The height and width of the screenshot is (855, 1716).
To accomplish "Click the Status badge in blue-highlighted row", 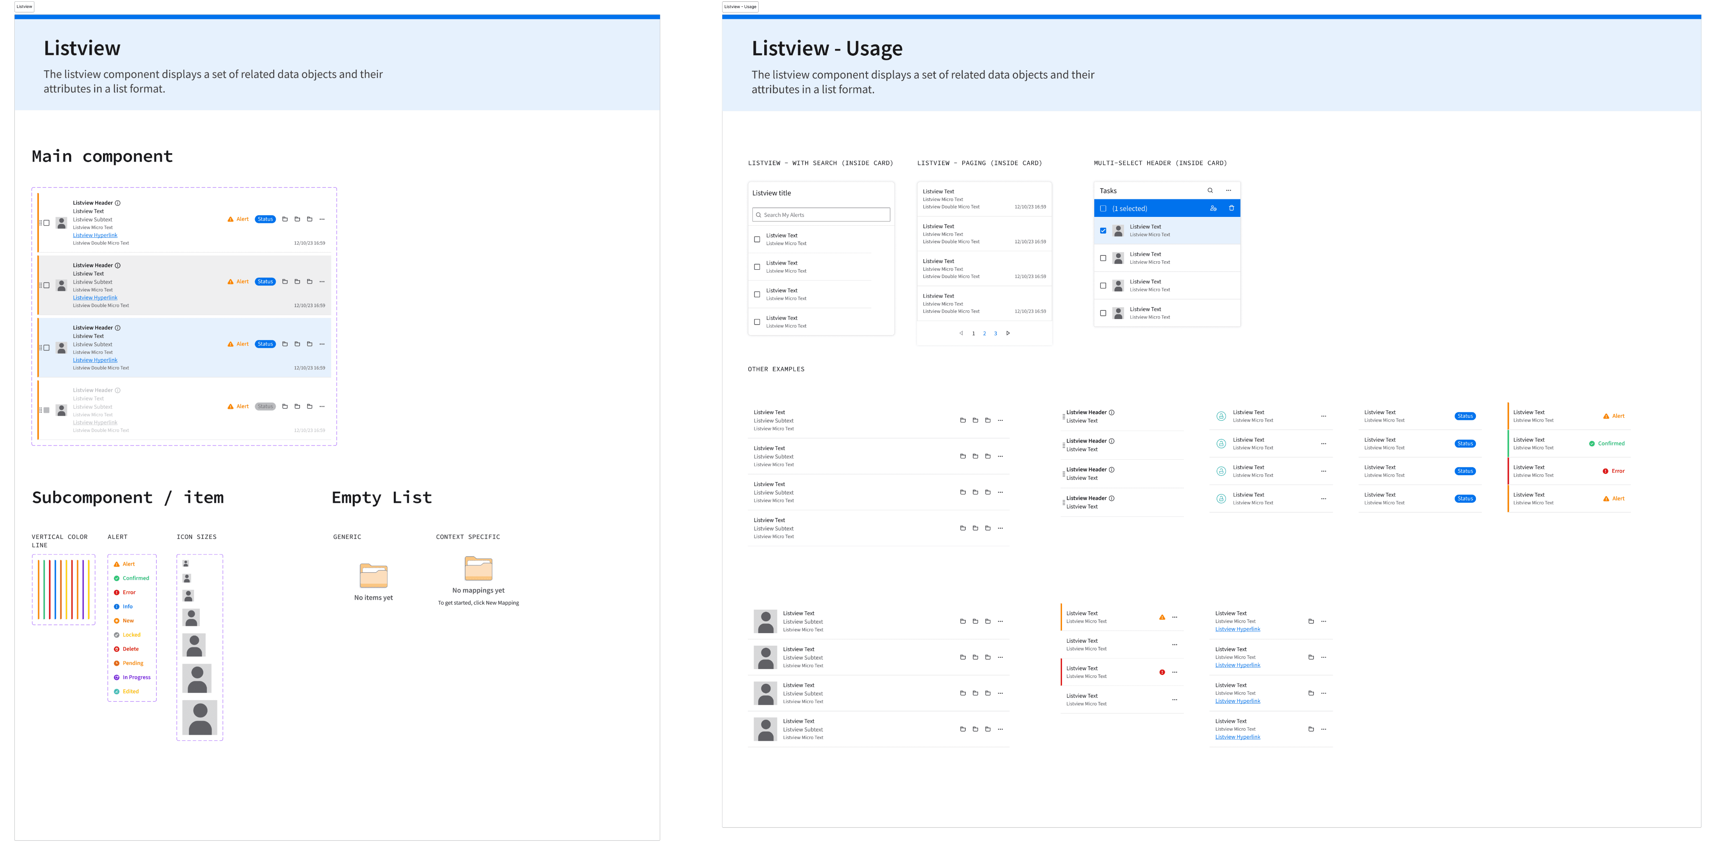I will click(265, 344).
